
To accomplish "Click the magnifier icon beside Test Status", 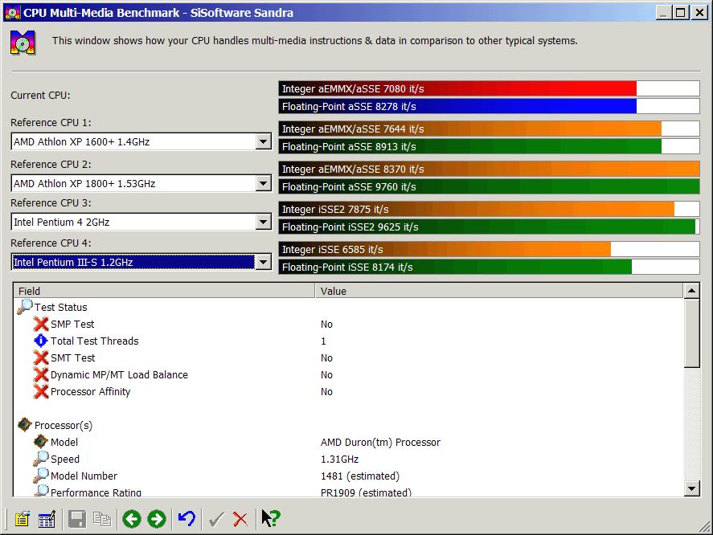I will (x=25, y=307).
